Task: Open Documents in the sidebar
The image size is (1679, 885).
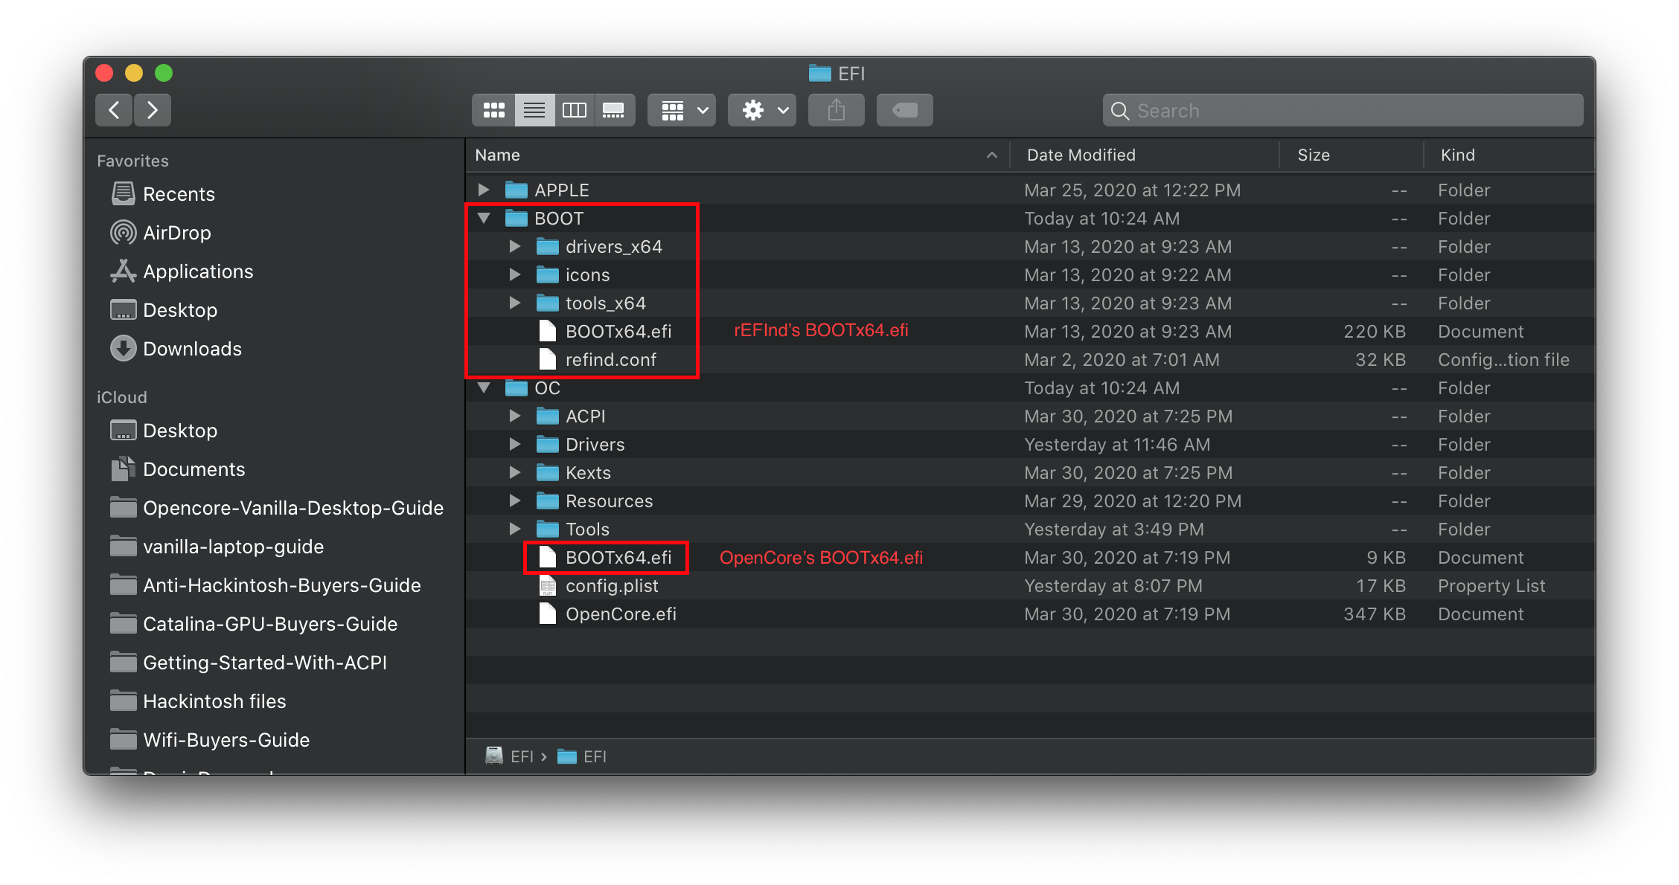Action: pyautogui.click(x=194, y=469)
